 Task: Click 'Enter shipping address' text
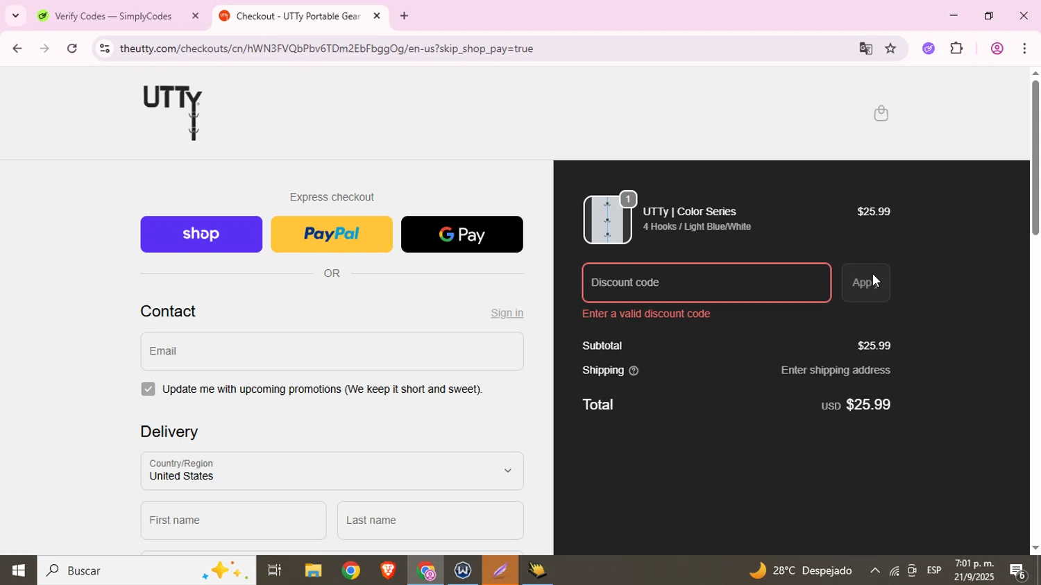point(836,371)
